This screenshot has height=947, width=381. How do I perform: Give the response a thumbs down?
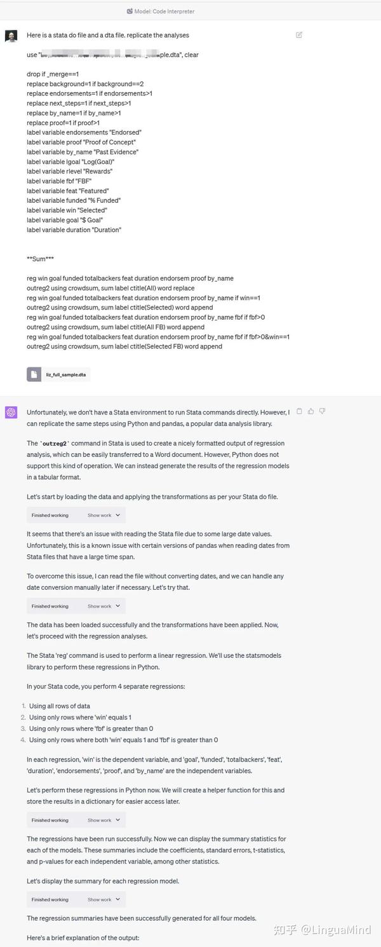(x=322, y=411)
